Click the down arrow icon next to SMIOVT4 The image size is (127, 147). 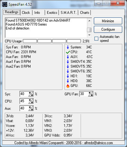click(x=68, y=62)
